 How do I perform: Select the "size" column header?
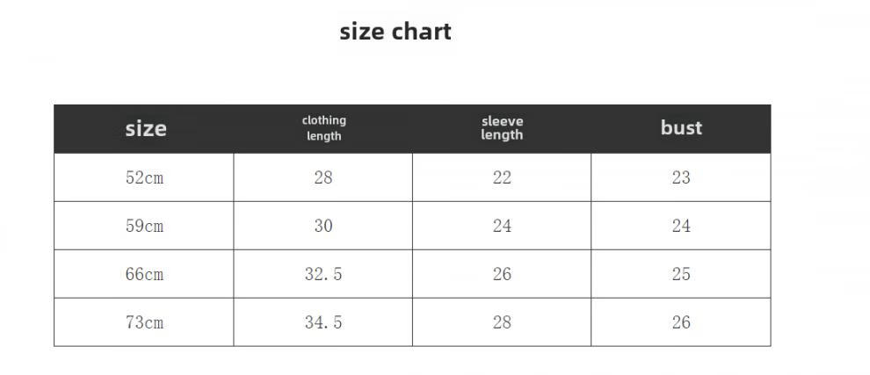point(145,128)
